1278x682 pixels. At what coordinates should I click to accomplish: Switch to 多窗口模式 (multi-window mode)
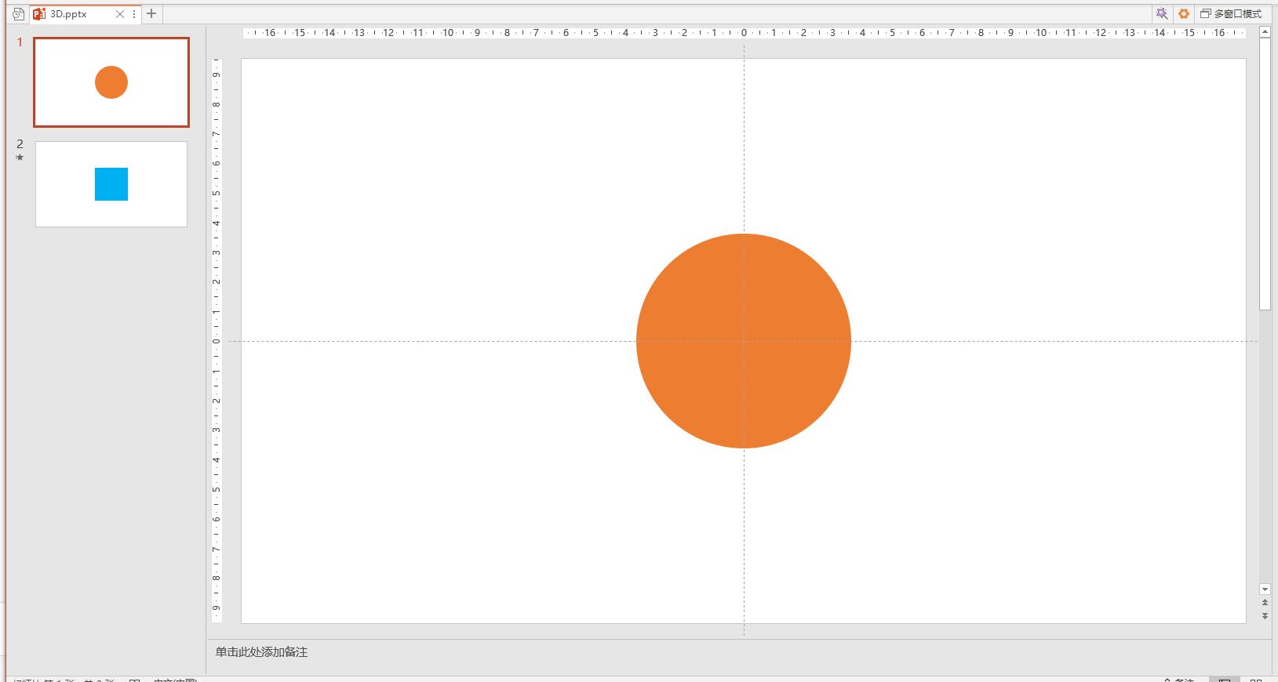tap(1231, 13)
